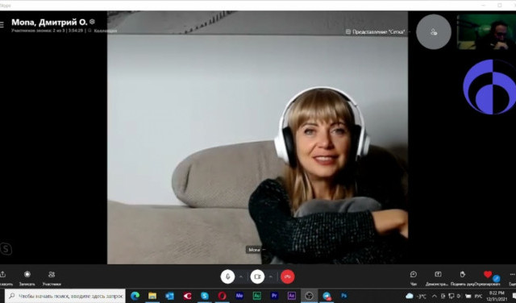Open Adobe Premiere Pro from taskbar
This screenshot has height=303, width=516.
point(274,296)
